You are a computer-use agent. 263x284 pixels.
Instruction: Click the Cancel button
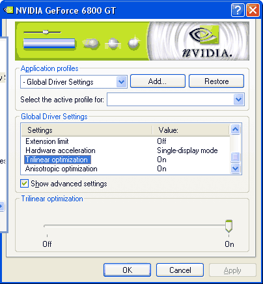(x=180, y=270)
